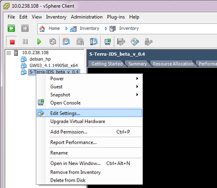Launch the VM console toolbar icon

pyautogui.click(x=107, y=42)
